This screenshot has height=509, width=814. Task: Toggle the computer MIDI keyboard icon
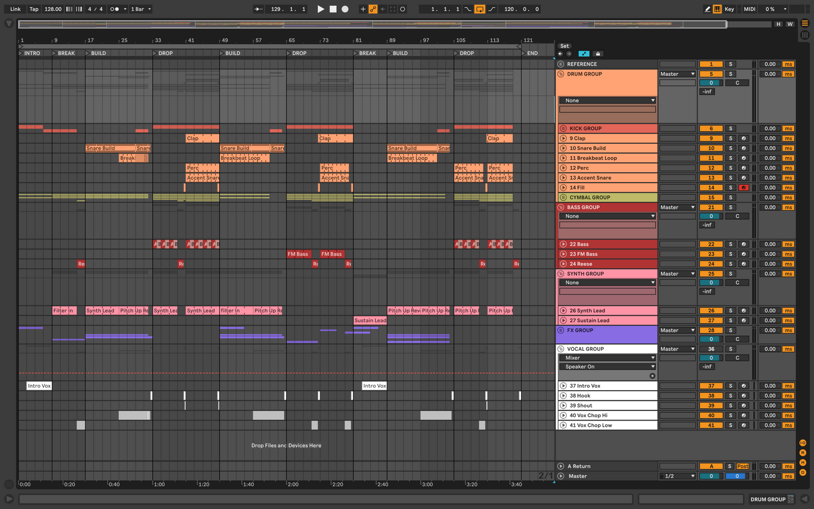717,9
